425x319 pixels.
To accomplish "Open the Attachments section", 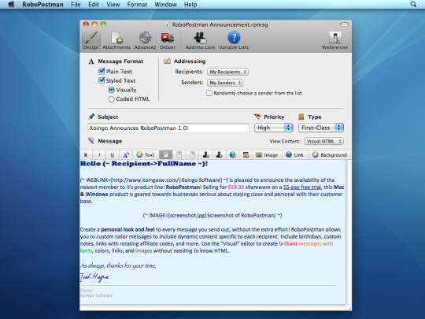I will tap(116, 40).
